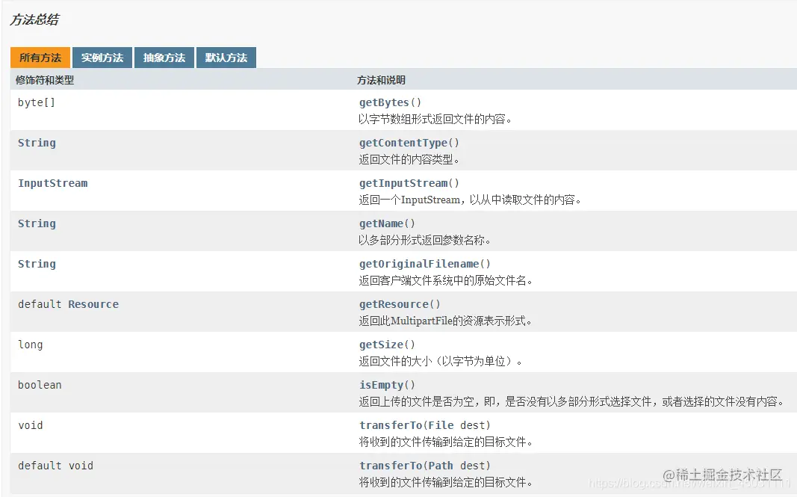Viewport: 797px width, 497px height.
Task: Click description starting 返回一个InputStream
Action: pyautogui.click(x=470, y=200)
